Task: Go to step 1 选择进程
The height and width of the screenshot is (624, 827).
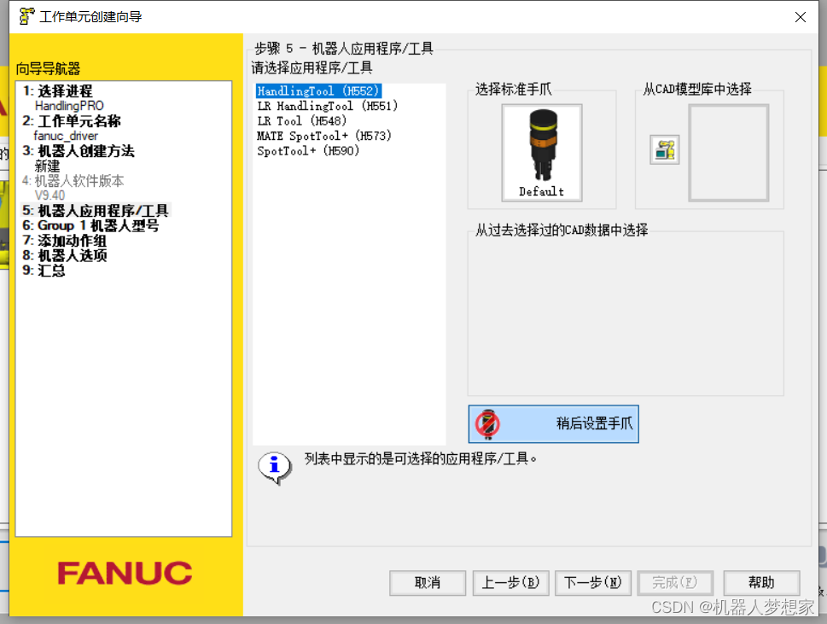Action: (57, 91)
